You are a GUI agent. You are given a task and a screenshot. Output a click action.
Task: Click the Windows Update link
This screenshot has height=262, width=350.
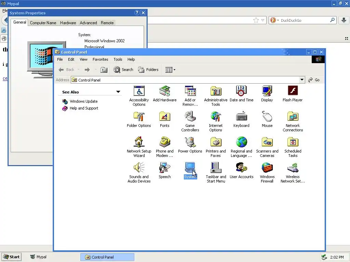83,101
